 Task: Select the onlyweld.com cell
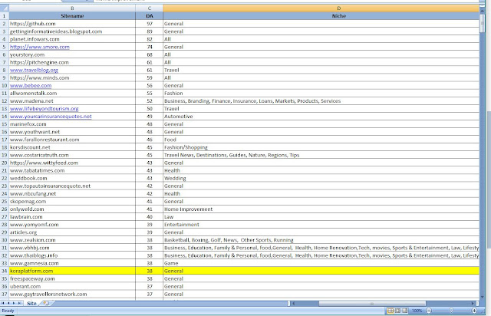click(72, 209)
